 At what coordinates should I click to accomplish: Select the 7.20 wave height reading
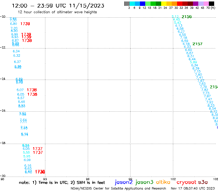pos(14,28)
